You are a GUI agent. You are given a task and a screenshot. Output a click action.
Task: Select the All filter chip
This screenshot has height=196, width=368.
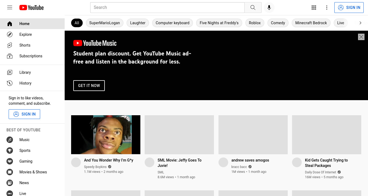[x=77, y=23]
